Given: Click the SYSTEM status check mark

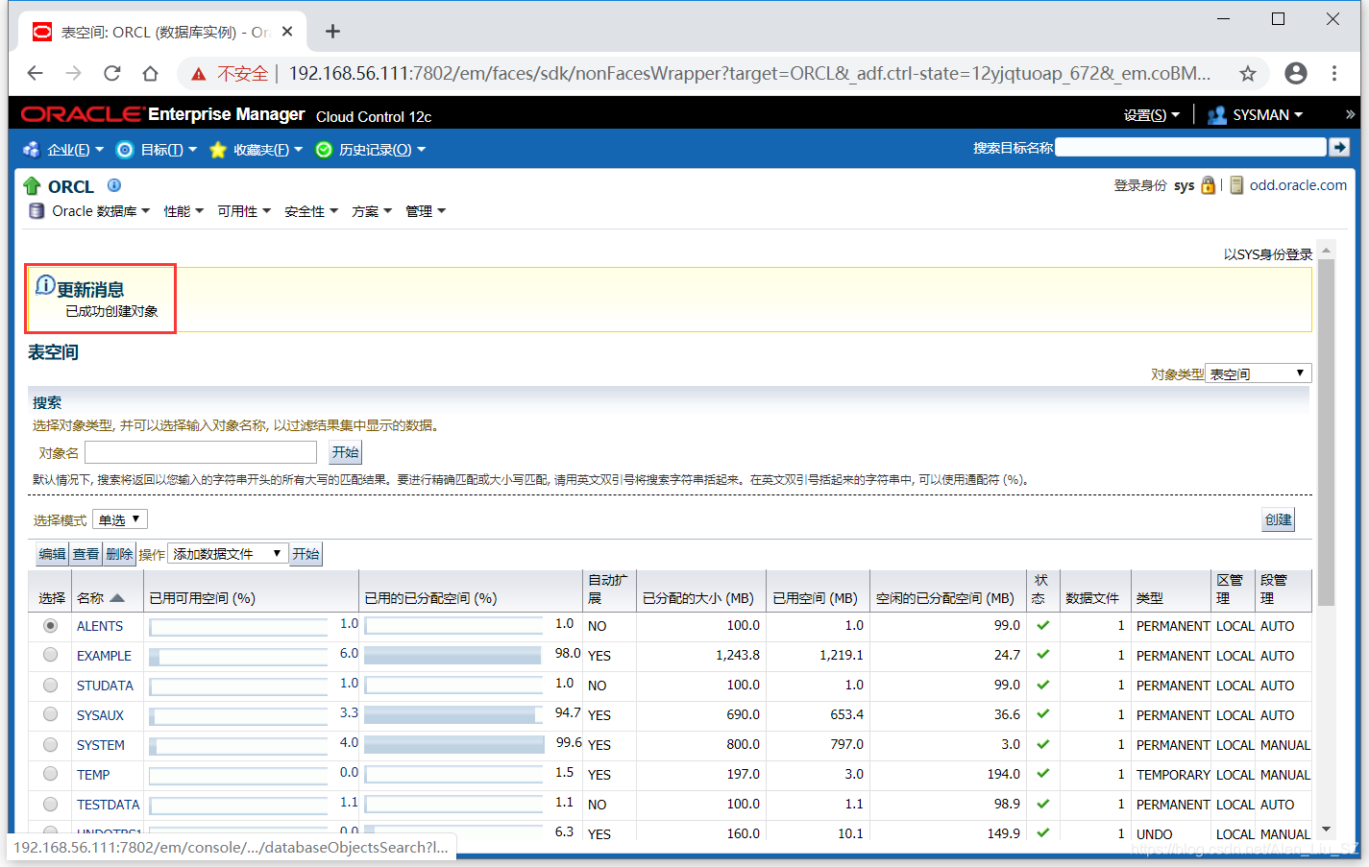Looking at the screenshot, I should [x=1043, y=744].
